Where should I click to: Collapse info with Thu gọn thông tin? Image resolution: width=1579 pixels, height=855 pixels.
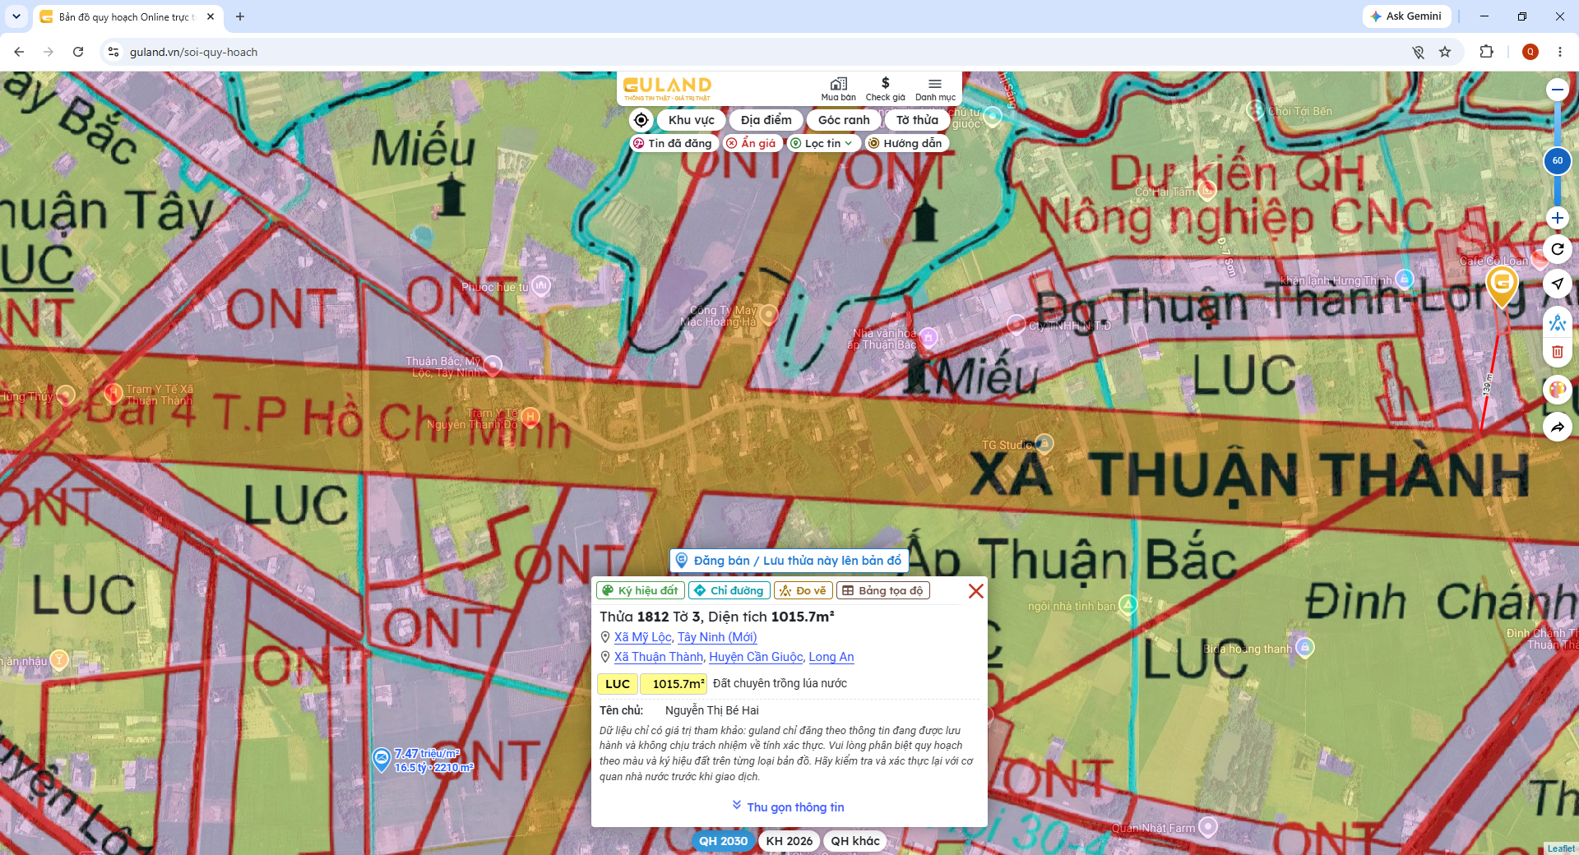click(x=788, y=807)
